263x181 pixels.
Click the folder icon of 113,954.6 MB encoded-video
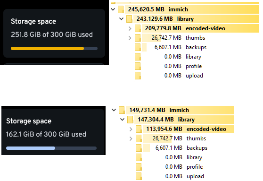point(139,129)
